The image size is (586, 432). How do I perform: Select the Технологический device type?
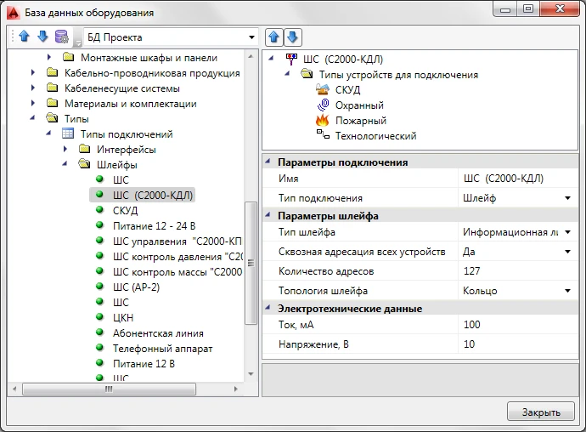tap(375, 136)
